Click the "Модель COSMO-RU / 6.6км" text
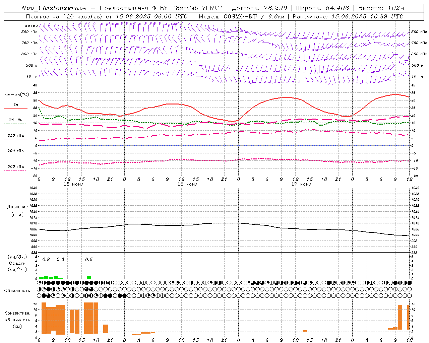Viewport: 429px width, 343px height. pos(241,16)
